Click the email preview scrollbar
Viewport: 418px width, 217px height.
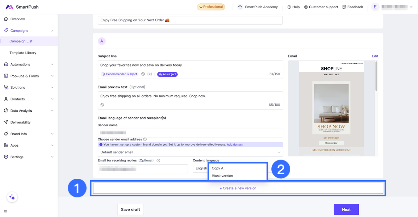(x=376, y=76)
